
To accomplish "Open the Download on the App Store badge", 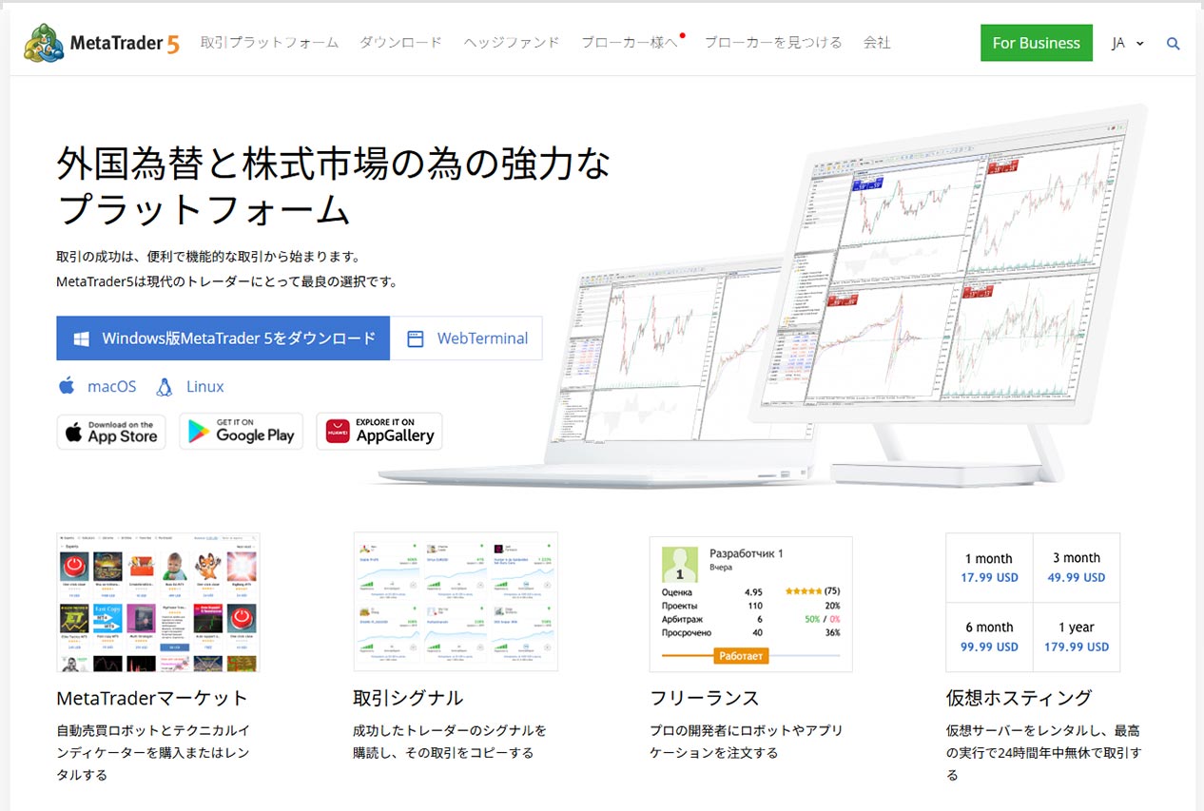I will point(111,432).
